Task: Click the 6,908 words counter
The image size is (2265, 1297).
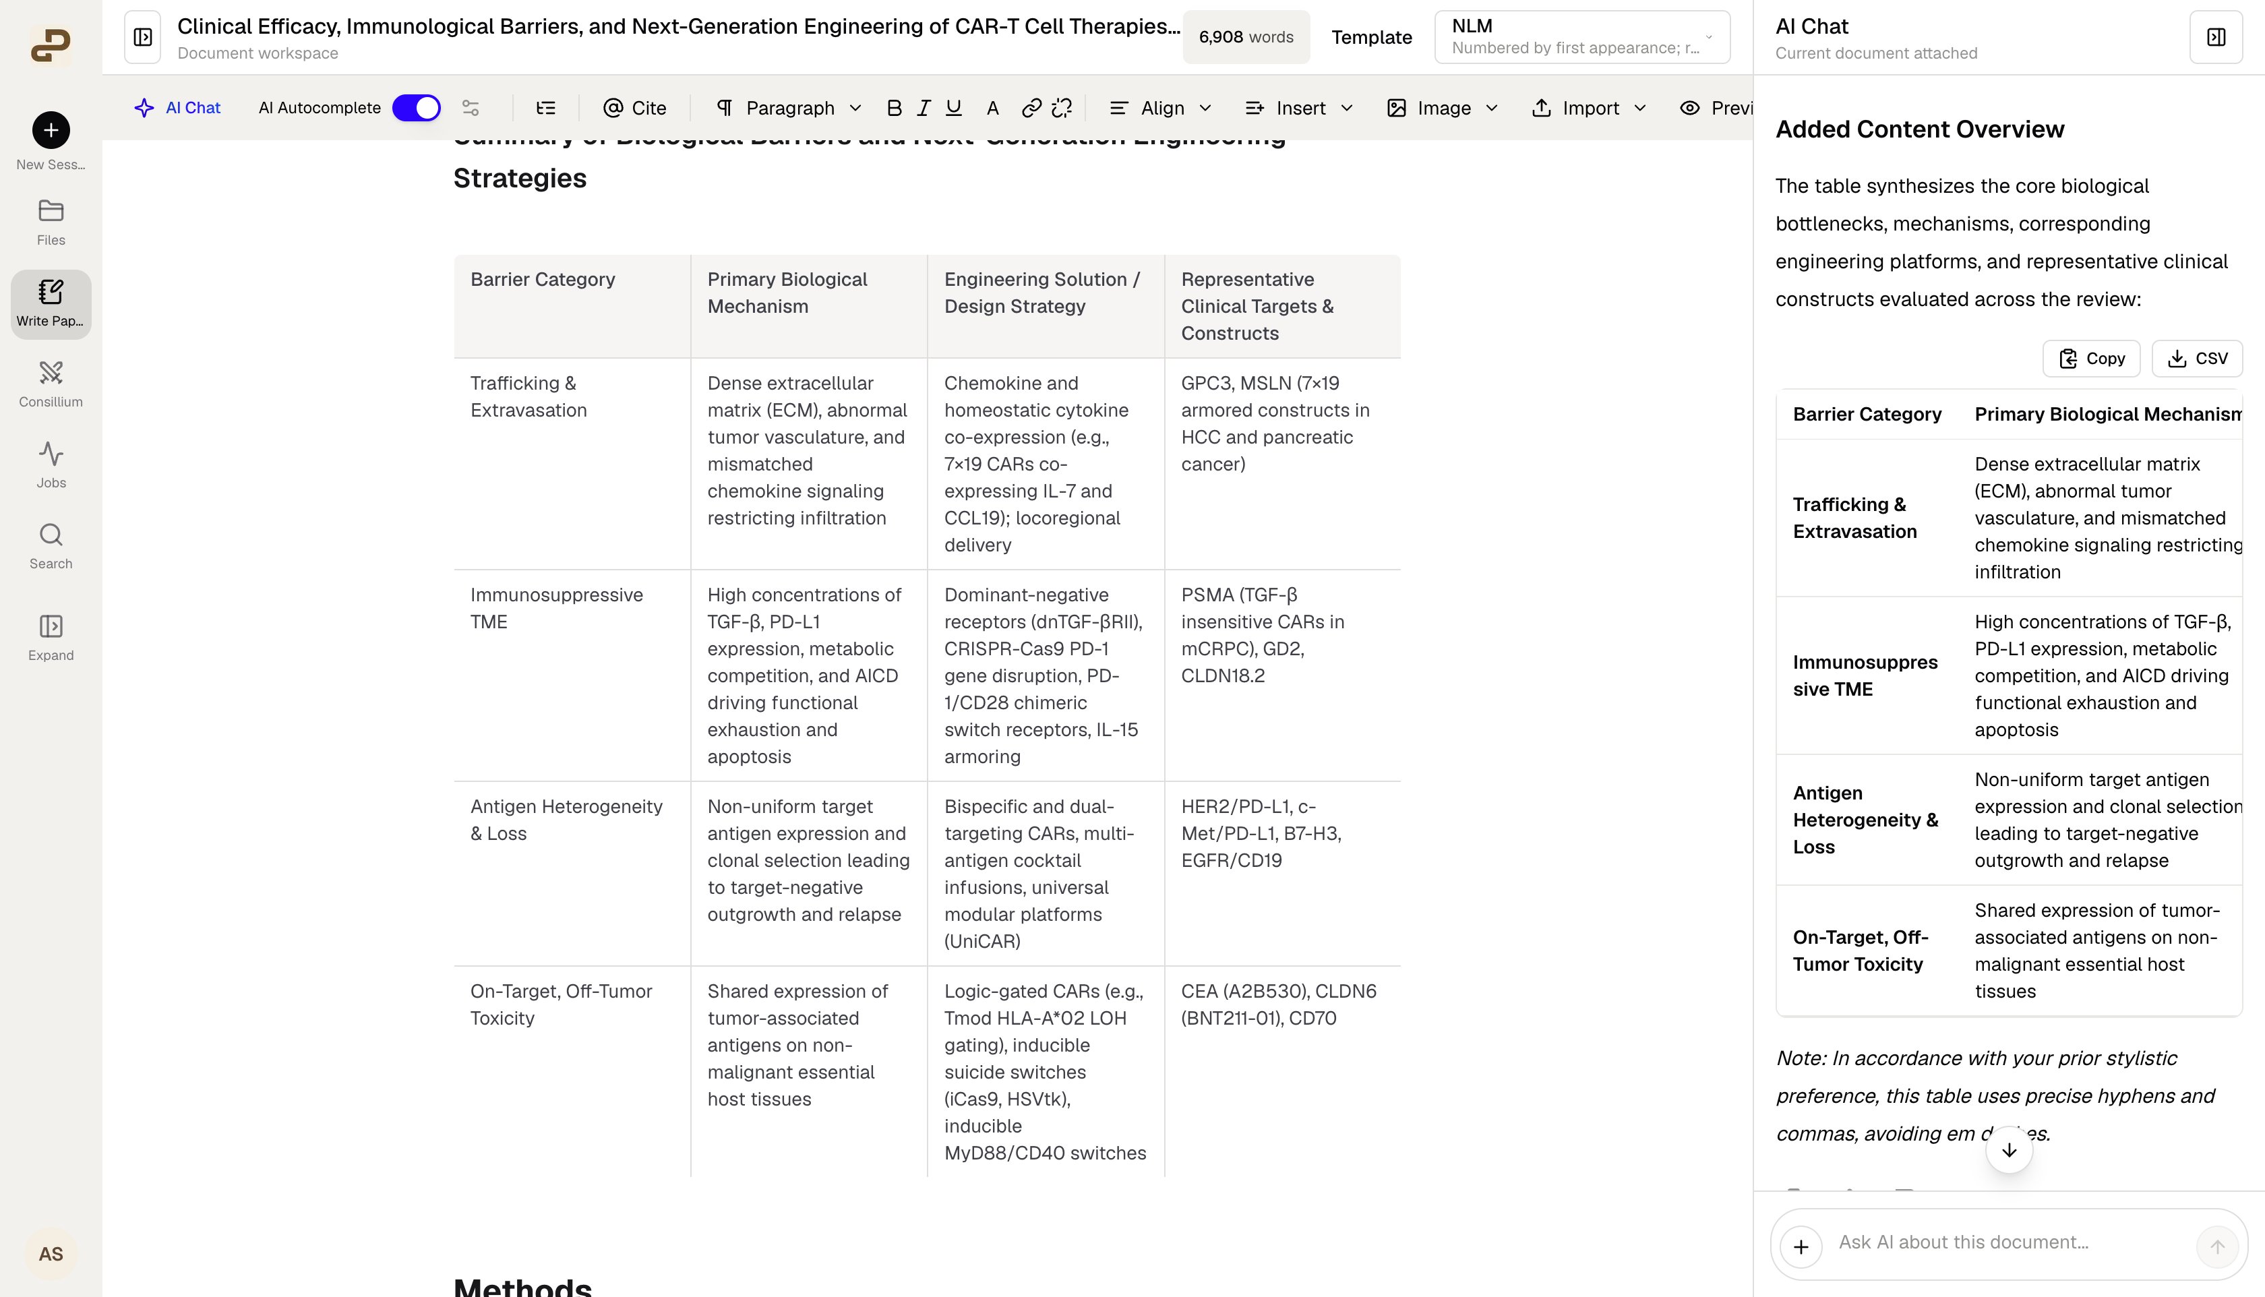Action: point(1246,38)
